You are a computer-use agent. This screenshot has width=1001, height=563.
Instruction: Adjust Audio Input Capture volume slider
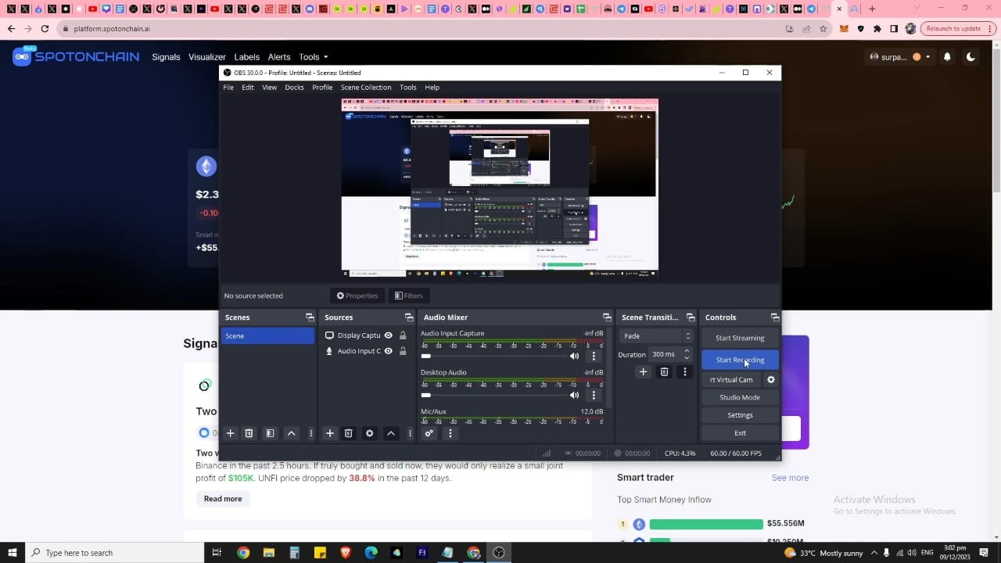coord(493,356)
